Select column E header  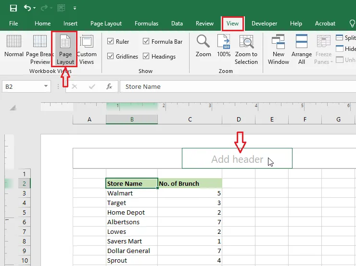pyautogui.click(x=272, y=120)
